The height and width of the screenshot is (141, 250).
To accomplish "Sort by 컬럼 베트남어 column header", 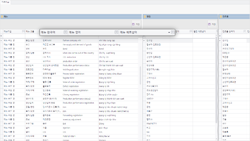I will [200, 32].
